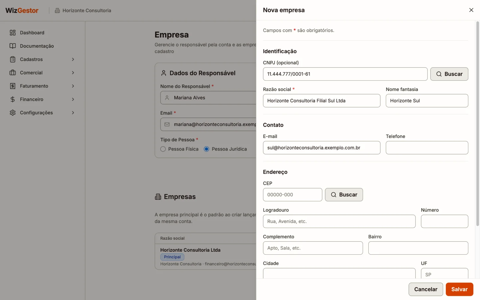
Task: Click the Financeiro dollar sign icon
Action: click(13, 99)
